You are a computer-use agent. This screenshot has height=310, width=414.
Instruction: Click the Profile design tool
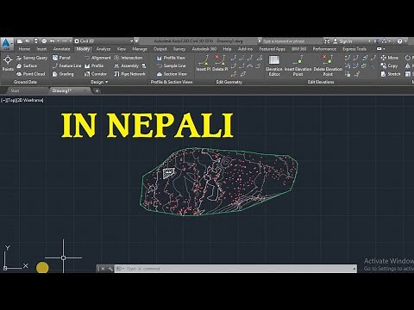pyautogui.click(x=94, y=65)
